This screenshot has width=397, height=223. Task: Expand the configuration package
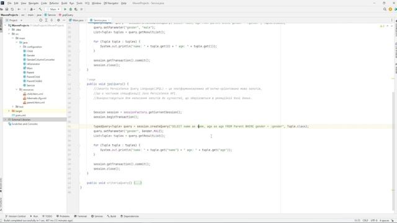(20, 47)
